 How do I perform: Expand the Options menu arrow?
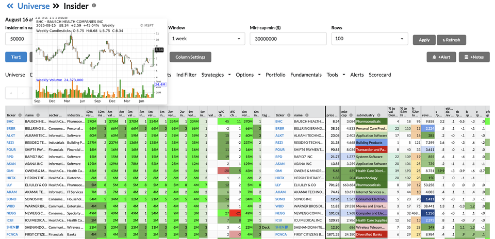pos(259,75)
